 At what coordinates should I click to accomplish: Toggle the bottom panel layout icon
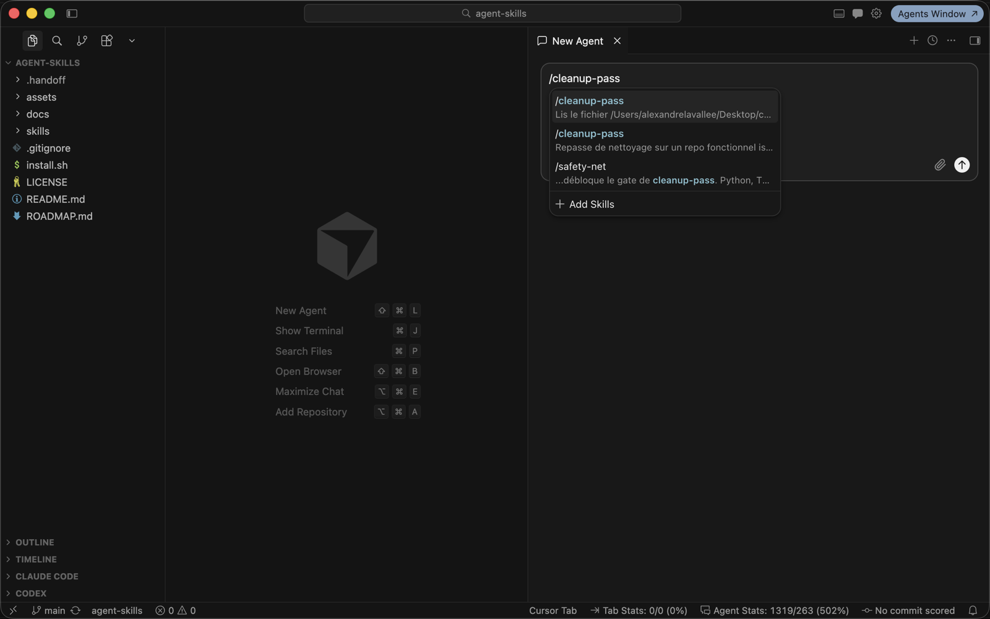tap(839, 13)
